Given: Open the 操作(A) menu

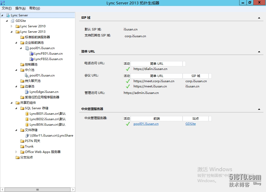Looking at the screenshot, I should click(20, 8).
